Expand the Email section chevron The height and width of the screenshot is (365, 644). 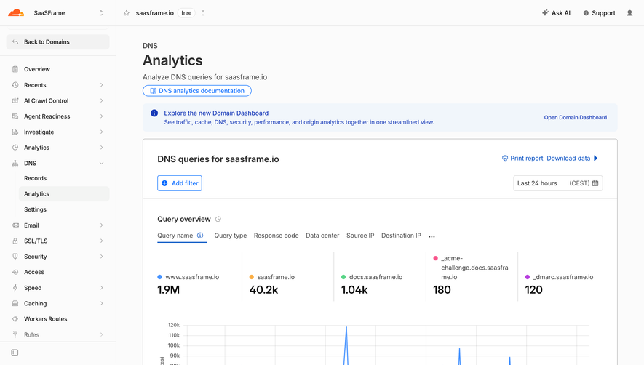101,225
